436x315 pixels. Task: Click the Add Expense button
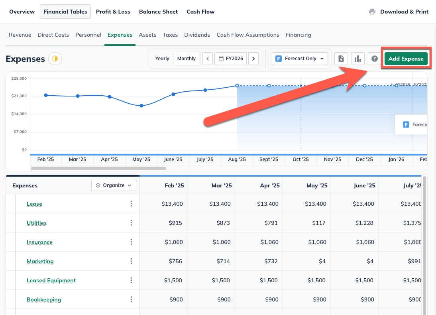pos(406,59)
